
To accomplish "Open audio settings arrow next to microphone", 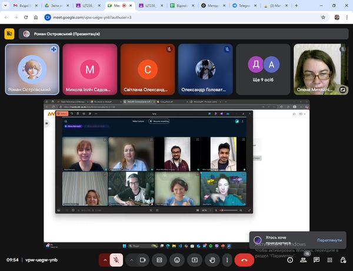I will (105, 260).
